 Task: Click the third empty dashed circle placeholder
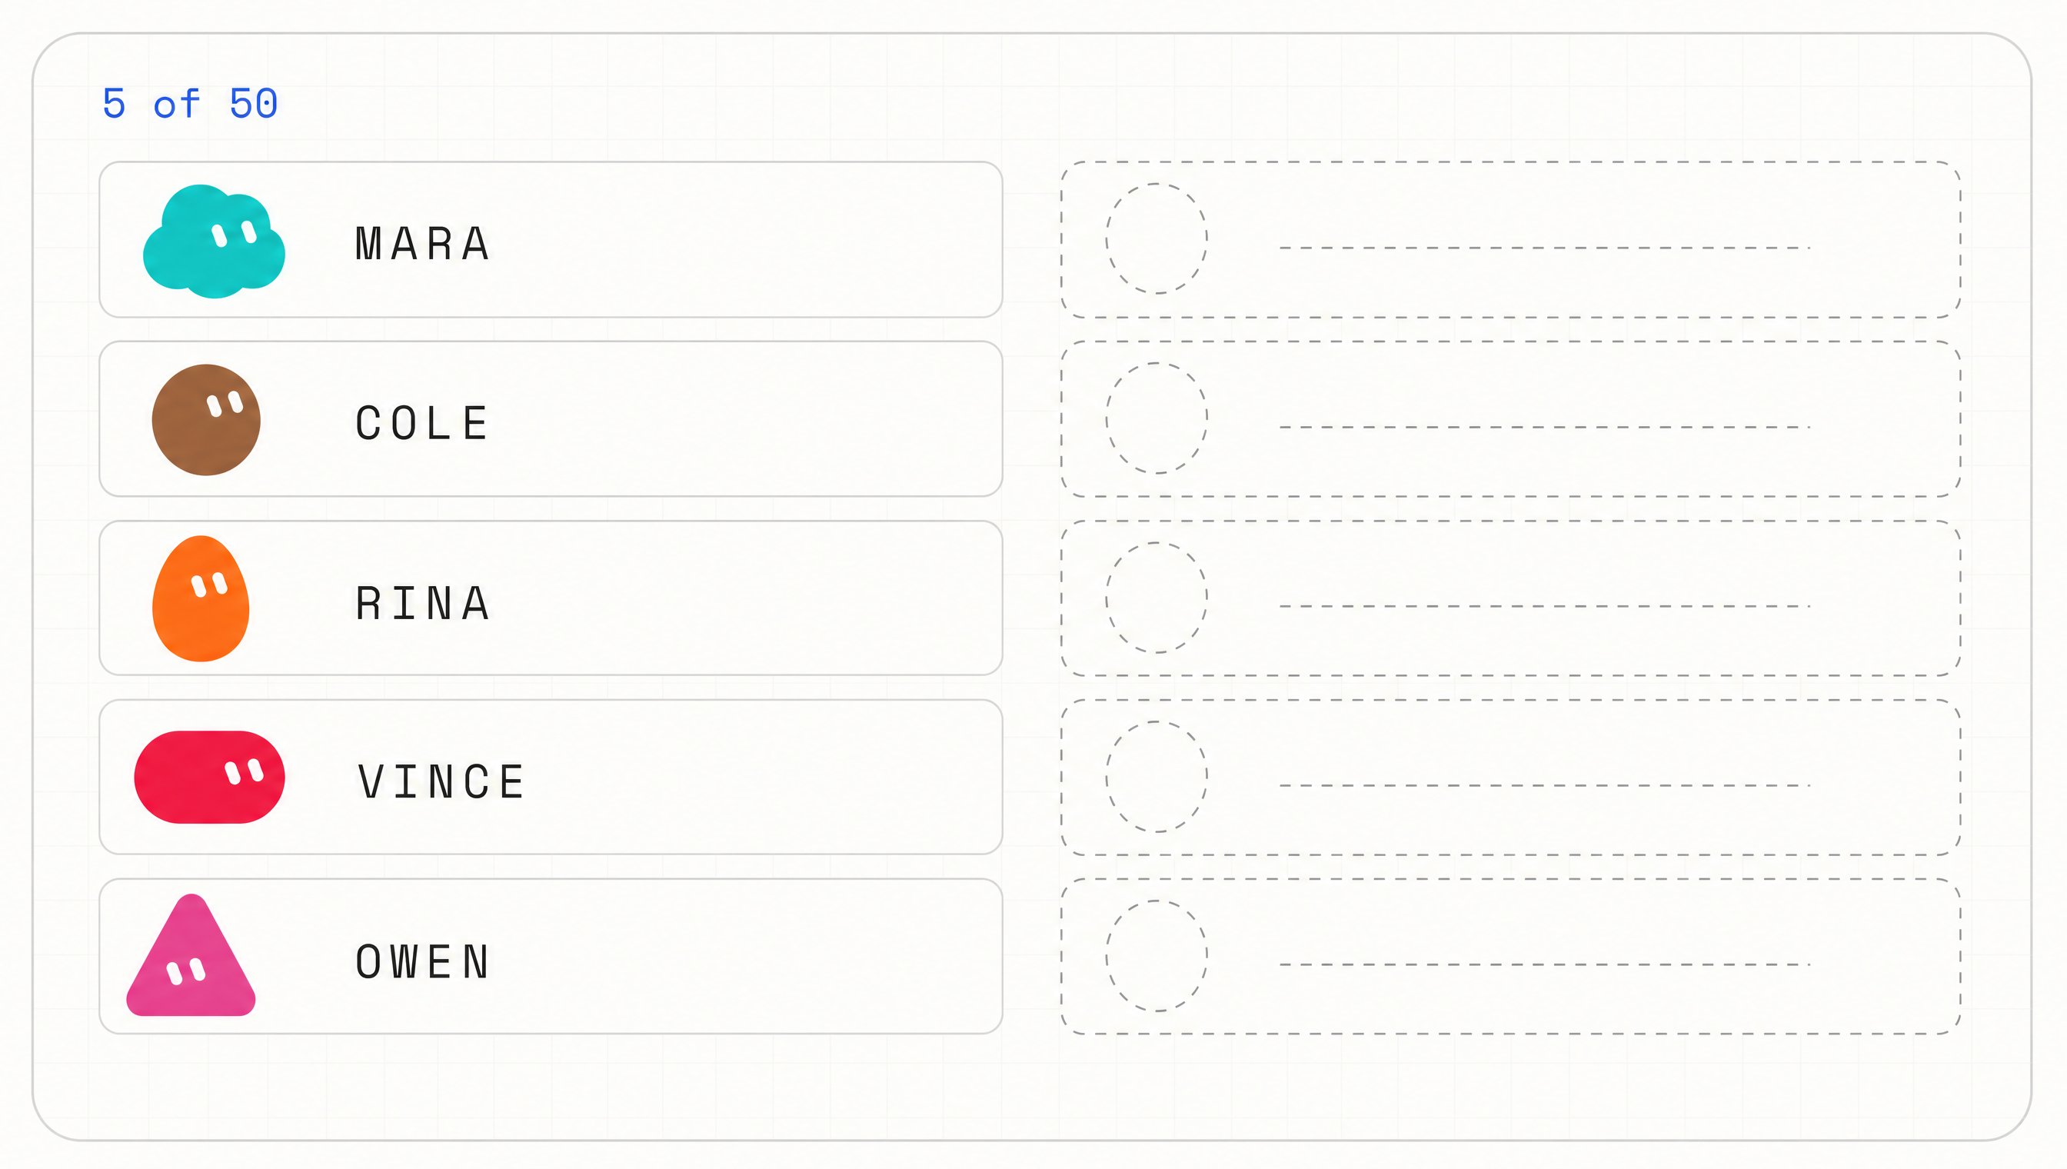[1156, 598]
